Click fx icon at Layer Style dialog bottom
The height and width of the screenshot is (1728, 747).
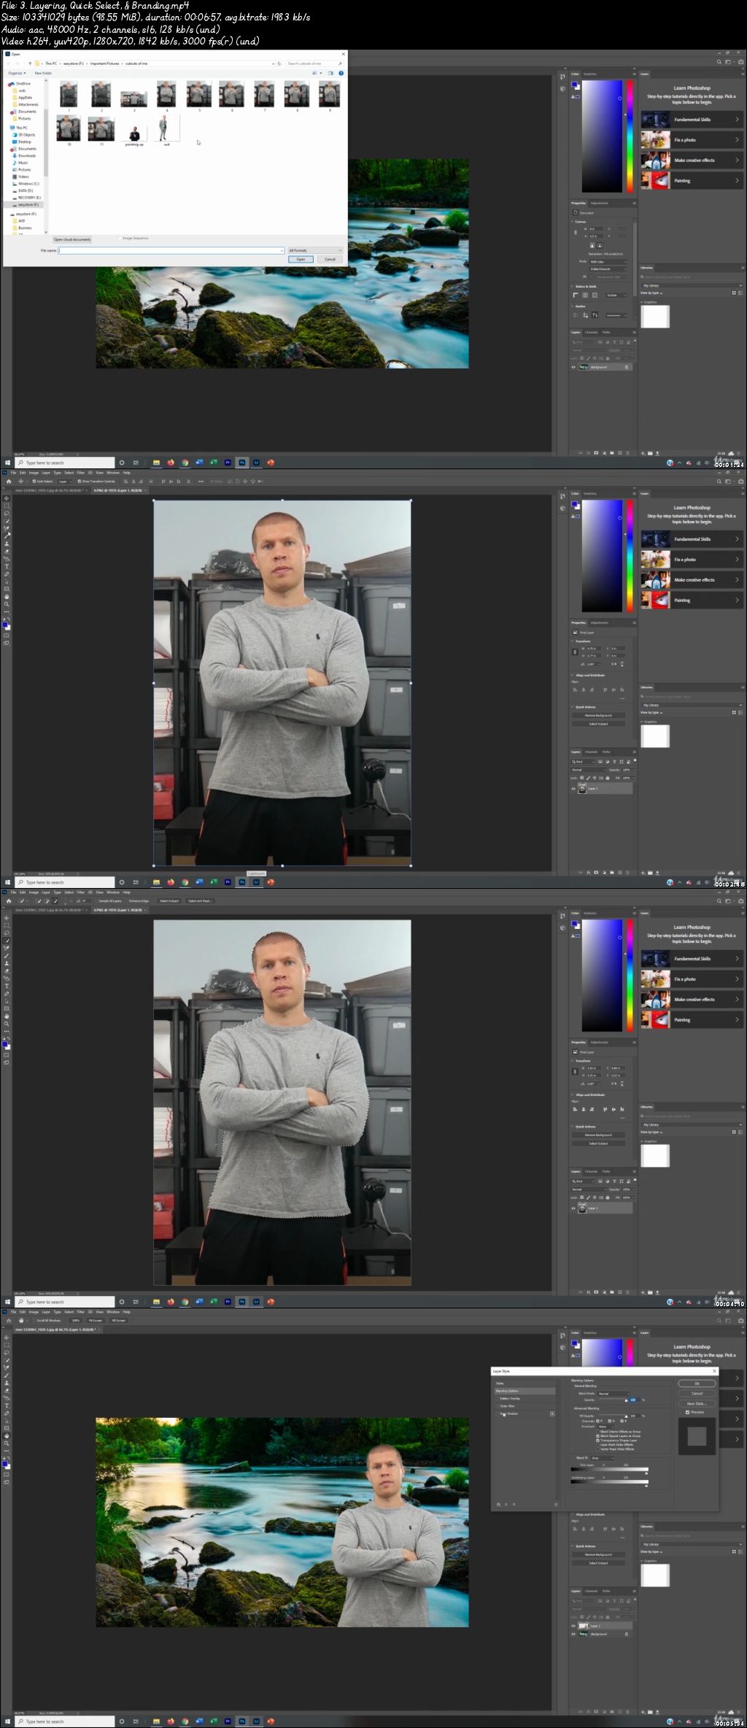(x=498, y=1504)
